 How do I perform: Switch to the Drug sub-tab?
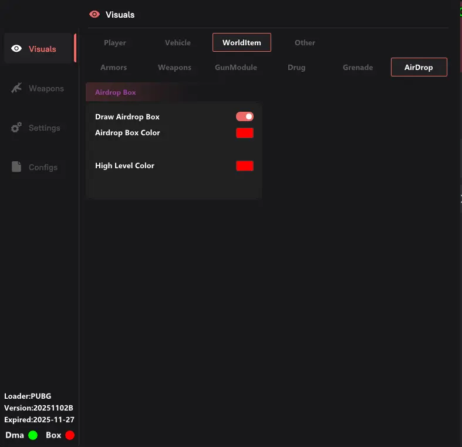[x=296, y=67]
